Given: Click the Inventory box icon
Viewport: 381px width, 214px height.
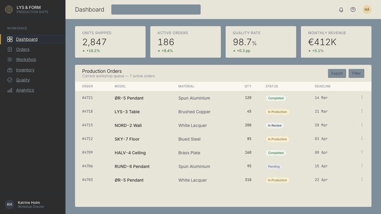Looking at the screenshot, I should (10, 70).
